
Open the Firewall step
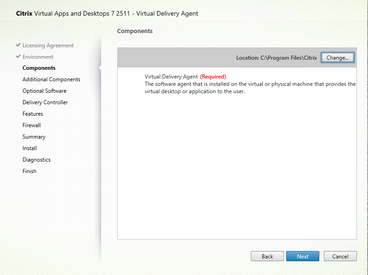coord(31,125)
